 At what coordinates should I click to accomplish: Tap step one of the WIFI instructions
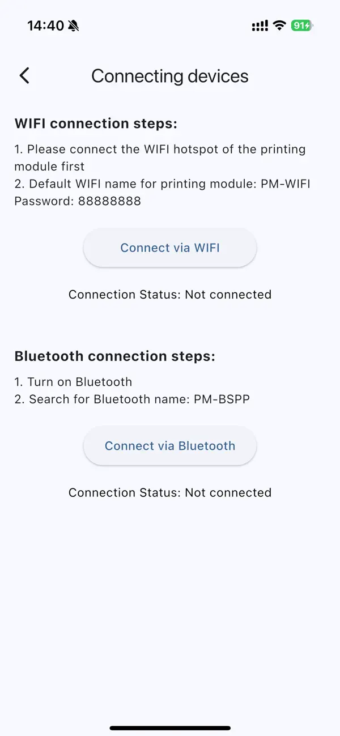pos(160,158)
